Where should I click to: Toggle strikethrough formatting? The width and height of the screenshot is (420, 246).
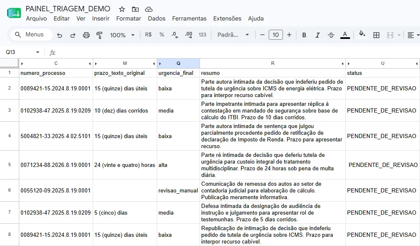pos(331,35)
